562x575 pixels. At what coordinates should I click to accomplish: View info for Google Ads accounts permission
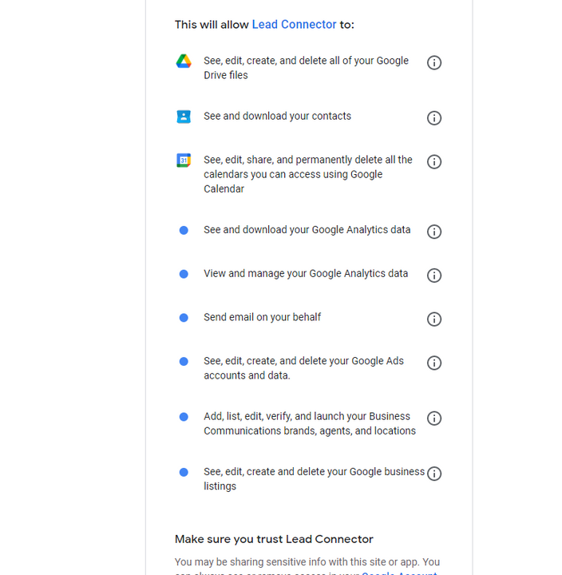coord(434,363)
